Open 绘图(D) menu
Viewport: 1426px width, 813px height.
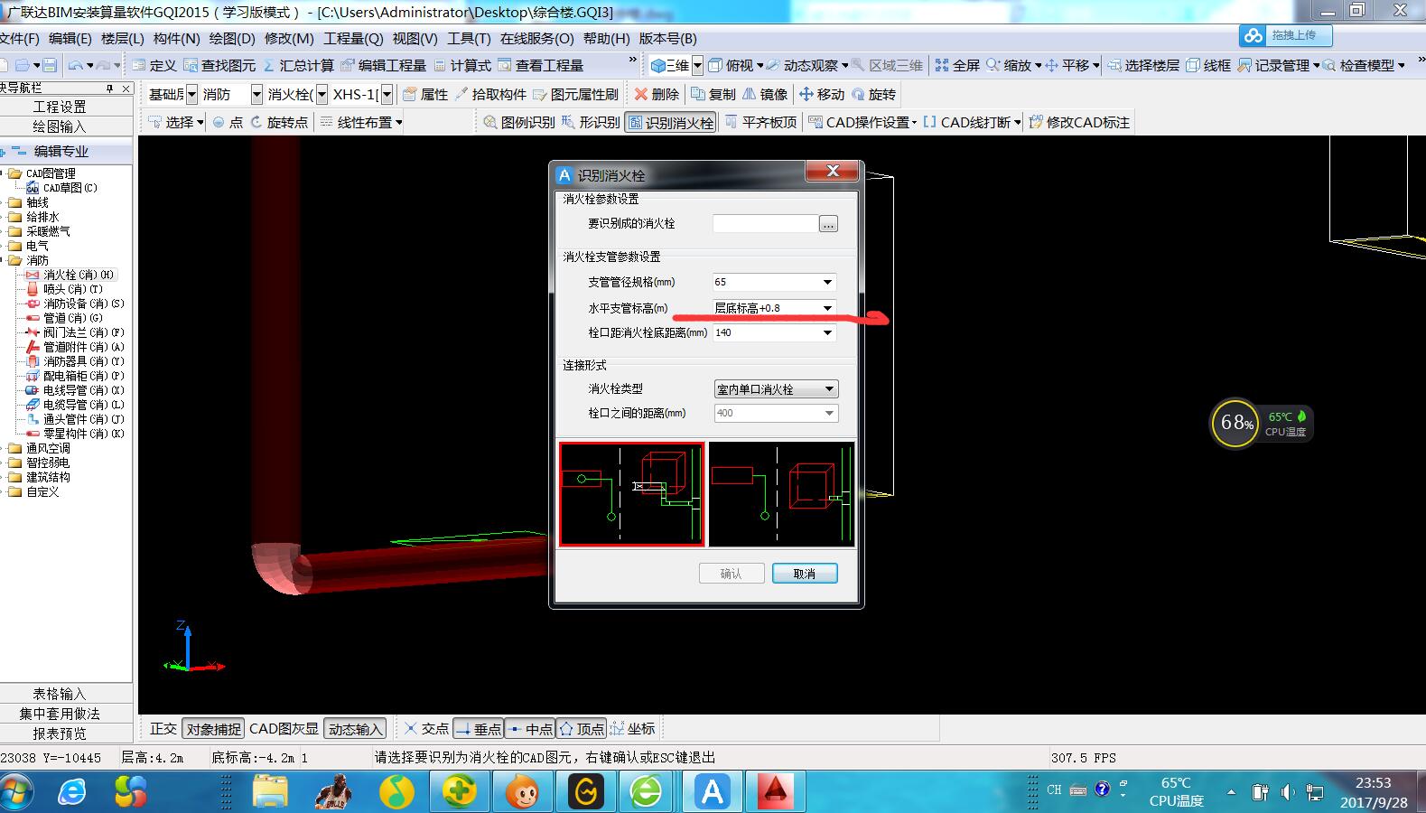pyautogui.click(x=232, y=38)
